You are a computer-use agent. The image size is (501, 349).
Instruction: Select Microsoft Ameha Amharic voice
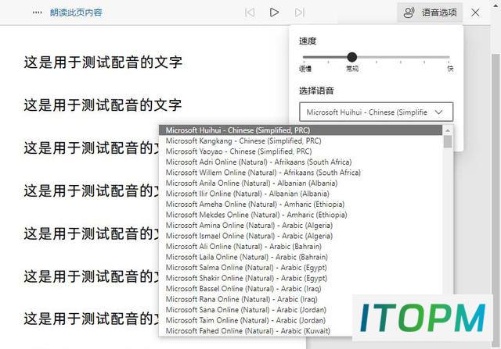click(x=301, y=204)
